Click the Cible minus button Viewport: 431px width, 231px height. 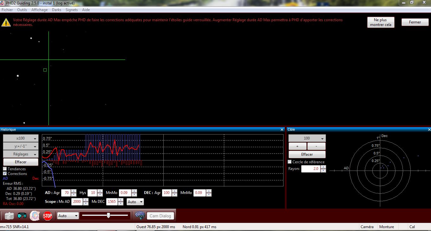pyautogui.click(x=317, y=146)
